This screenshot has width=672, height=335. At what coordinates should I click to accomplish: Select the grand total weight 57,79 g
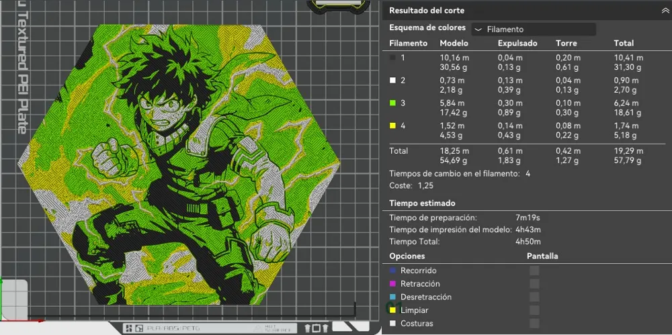pyautogui.click(x=628, y=160)
